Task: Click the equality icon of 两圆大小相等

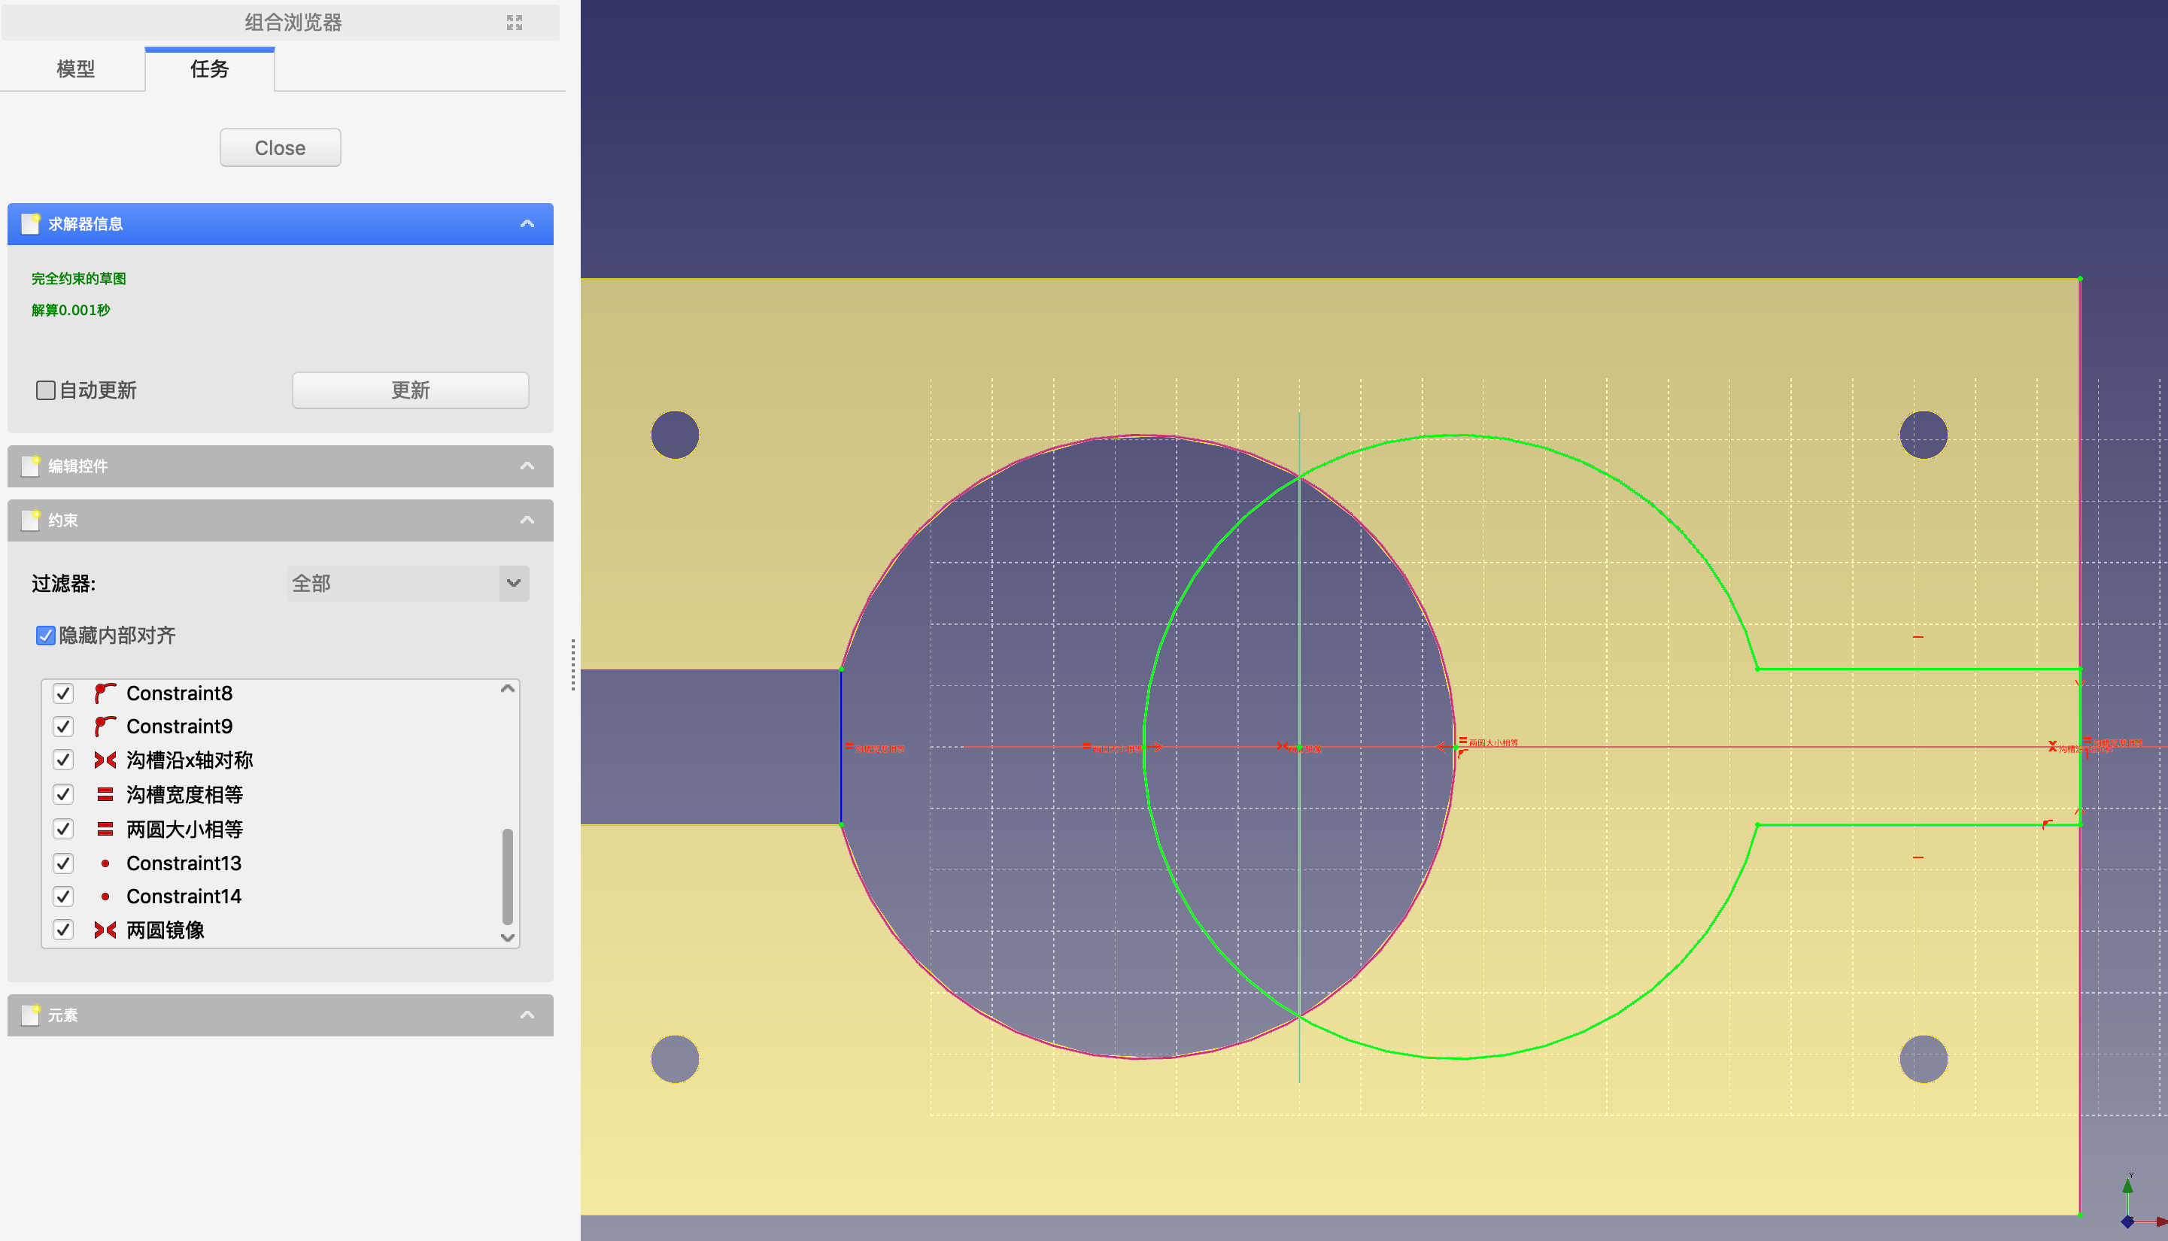Action: coord(105,829)
